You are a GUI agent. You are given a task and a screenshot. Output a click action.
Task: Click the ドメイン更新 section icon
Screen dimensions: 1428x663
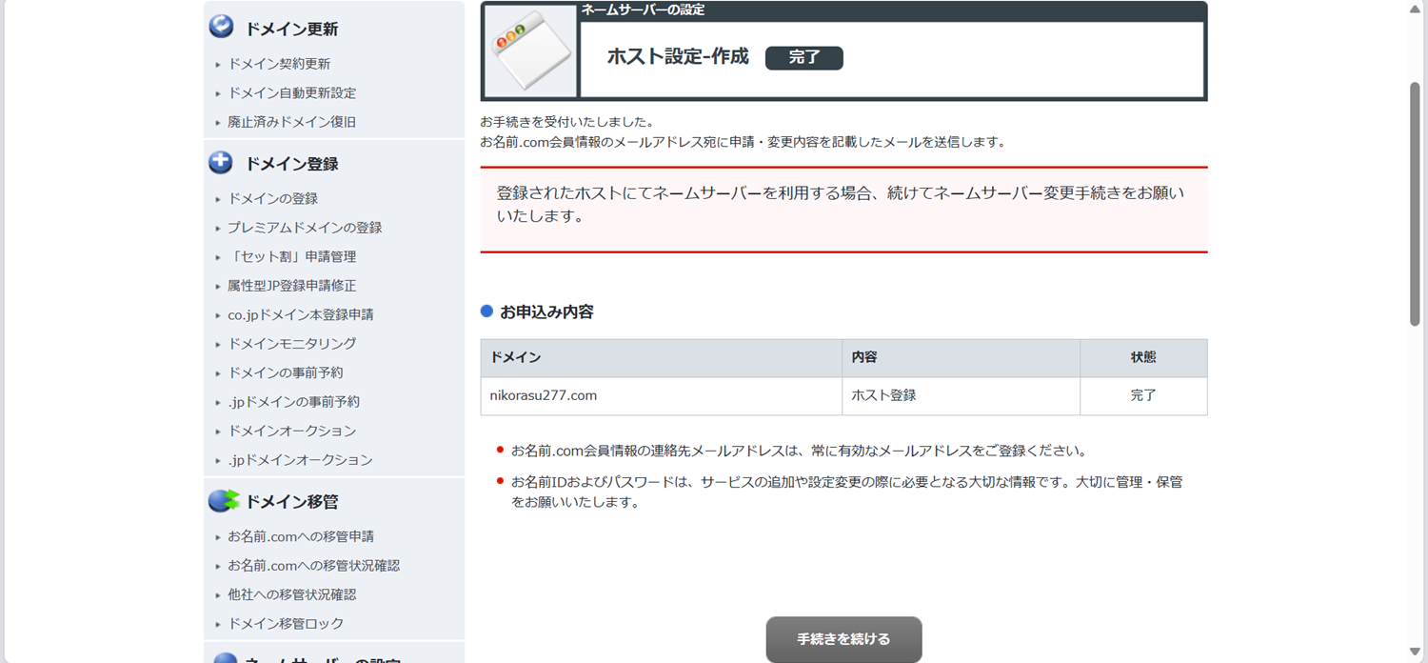click(221, 27)
